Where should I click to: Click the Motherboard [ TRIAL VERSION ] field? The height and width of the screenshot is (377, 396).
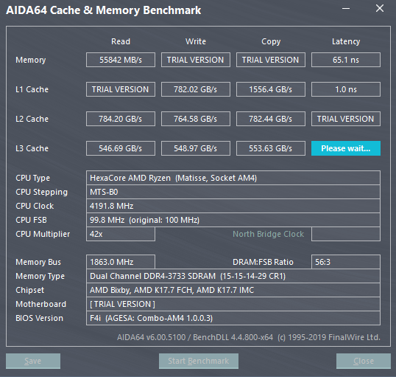click(x=233, y=304)
